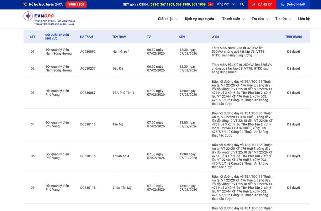
Task: Expand the Tra cứu menu
Action: (260, 19)
